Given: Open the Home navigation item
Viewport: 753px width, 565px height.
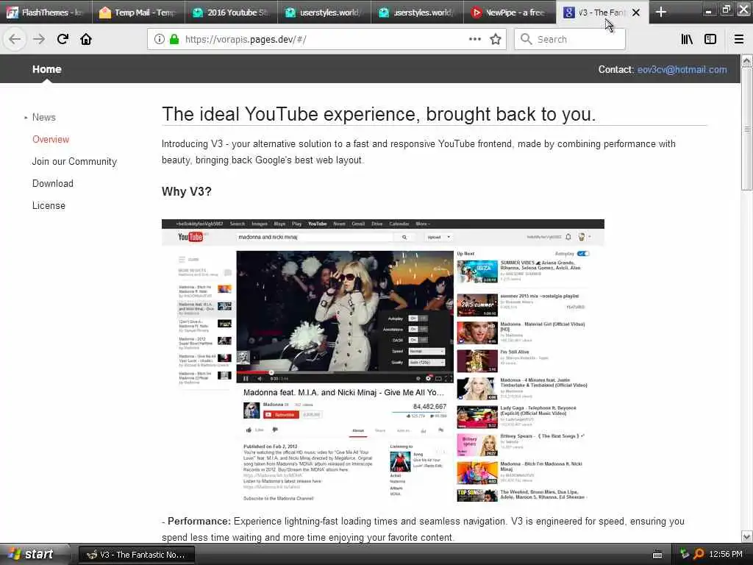Looking at the screenshot, I should click(46, 69).
